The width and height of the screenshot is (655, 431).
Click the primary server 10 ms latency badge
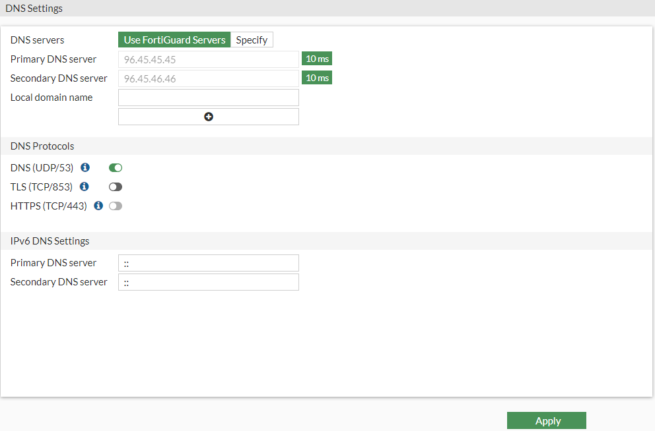pos(317,59)
